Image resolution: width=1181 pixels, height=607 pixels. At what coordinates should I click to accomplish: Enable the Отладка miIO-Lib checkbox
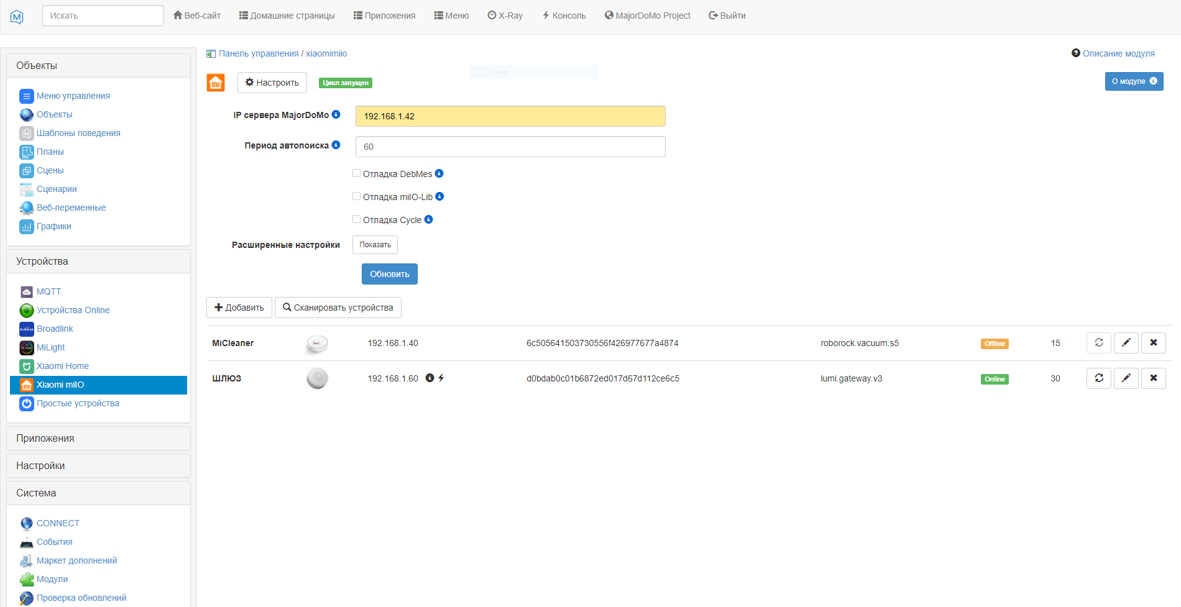coord(357,196)
